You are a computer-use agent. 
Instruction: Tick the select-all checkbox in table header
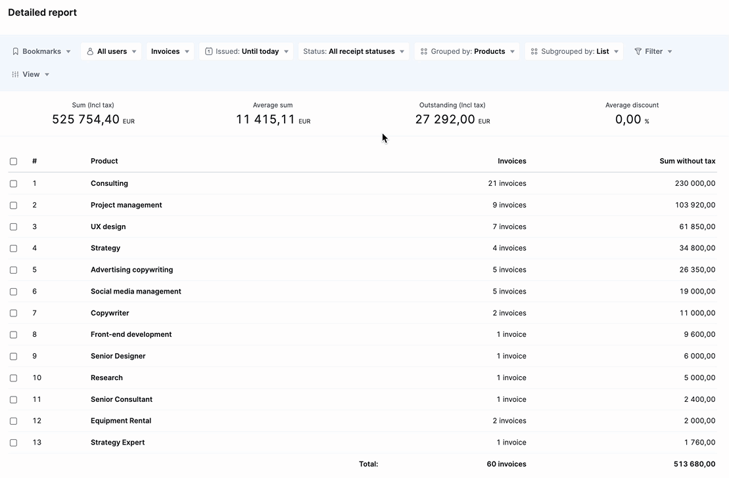[x=14, y=161]
